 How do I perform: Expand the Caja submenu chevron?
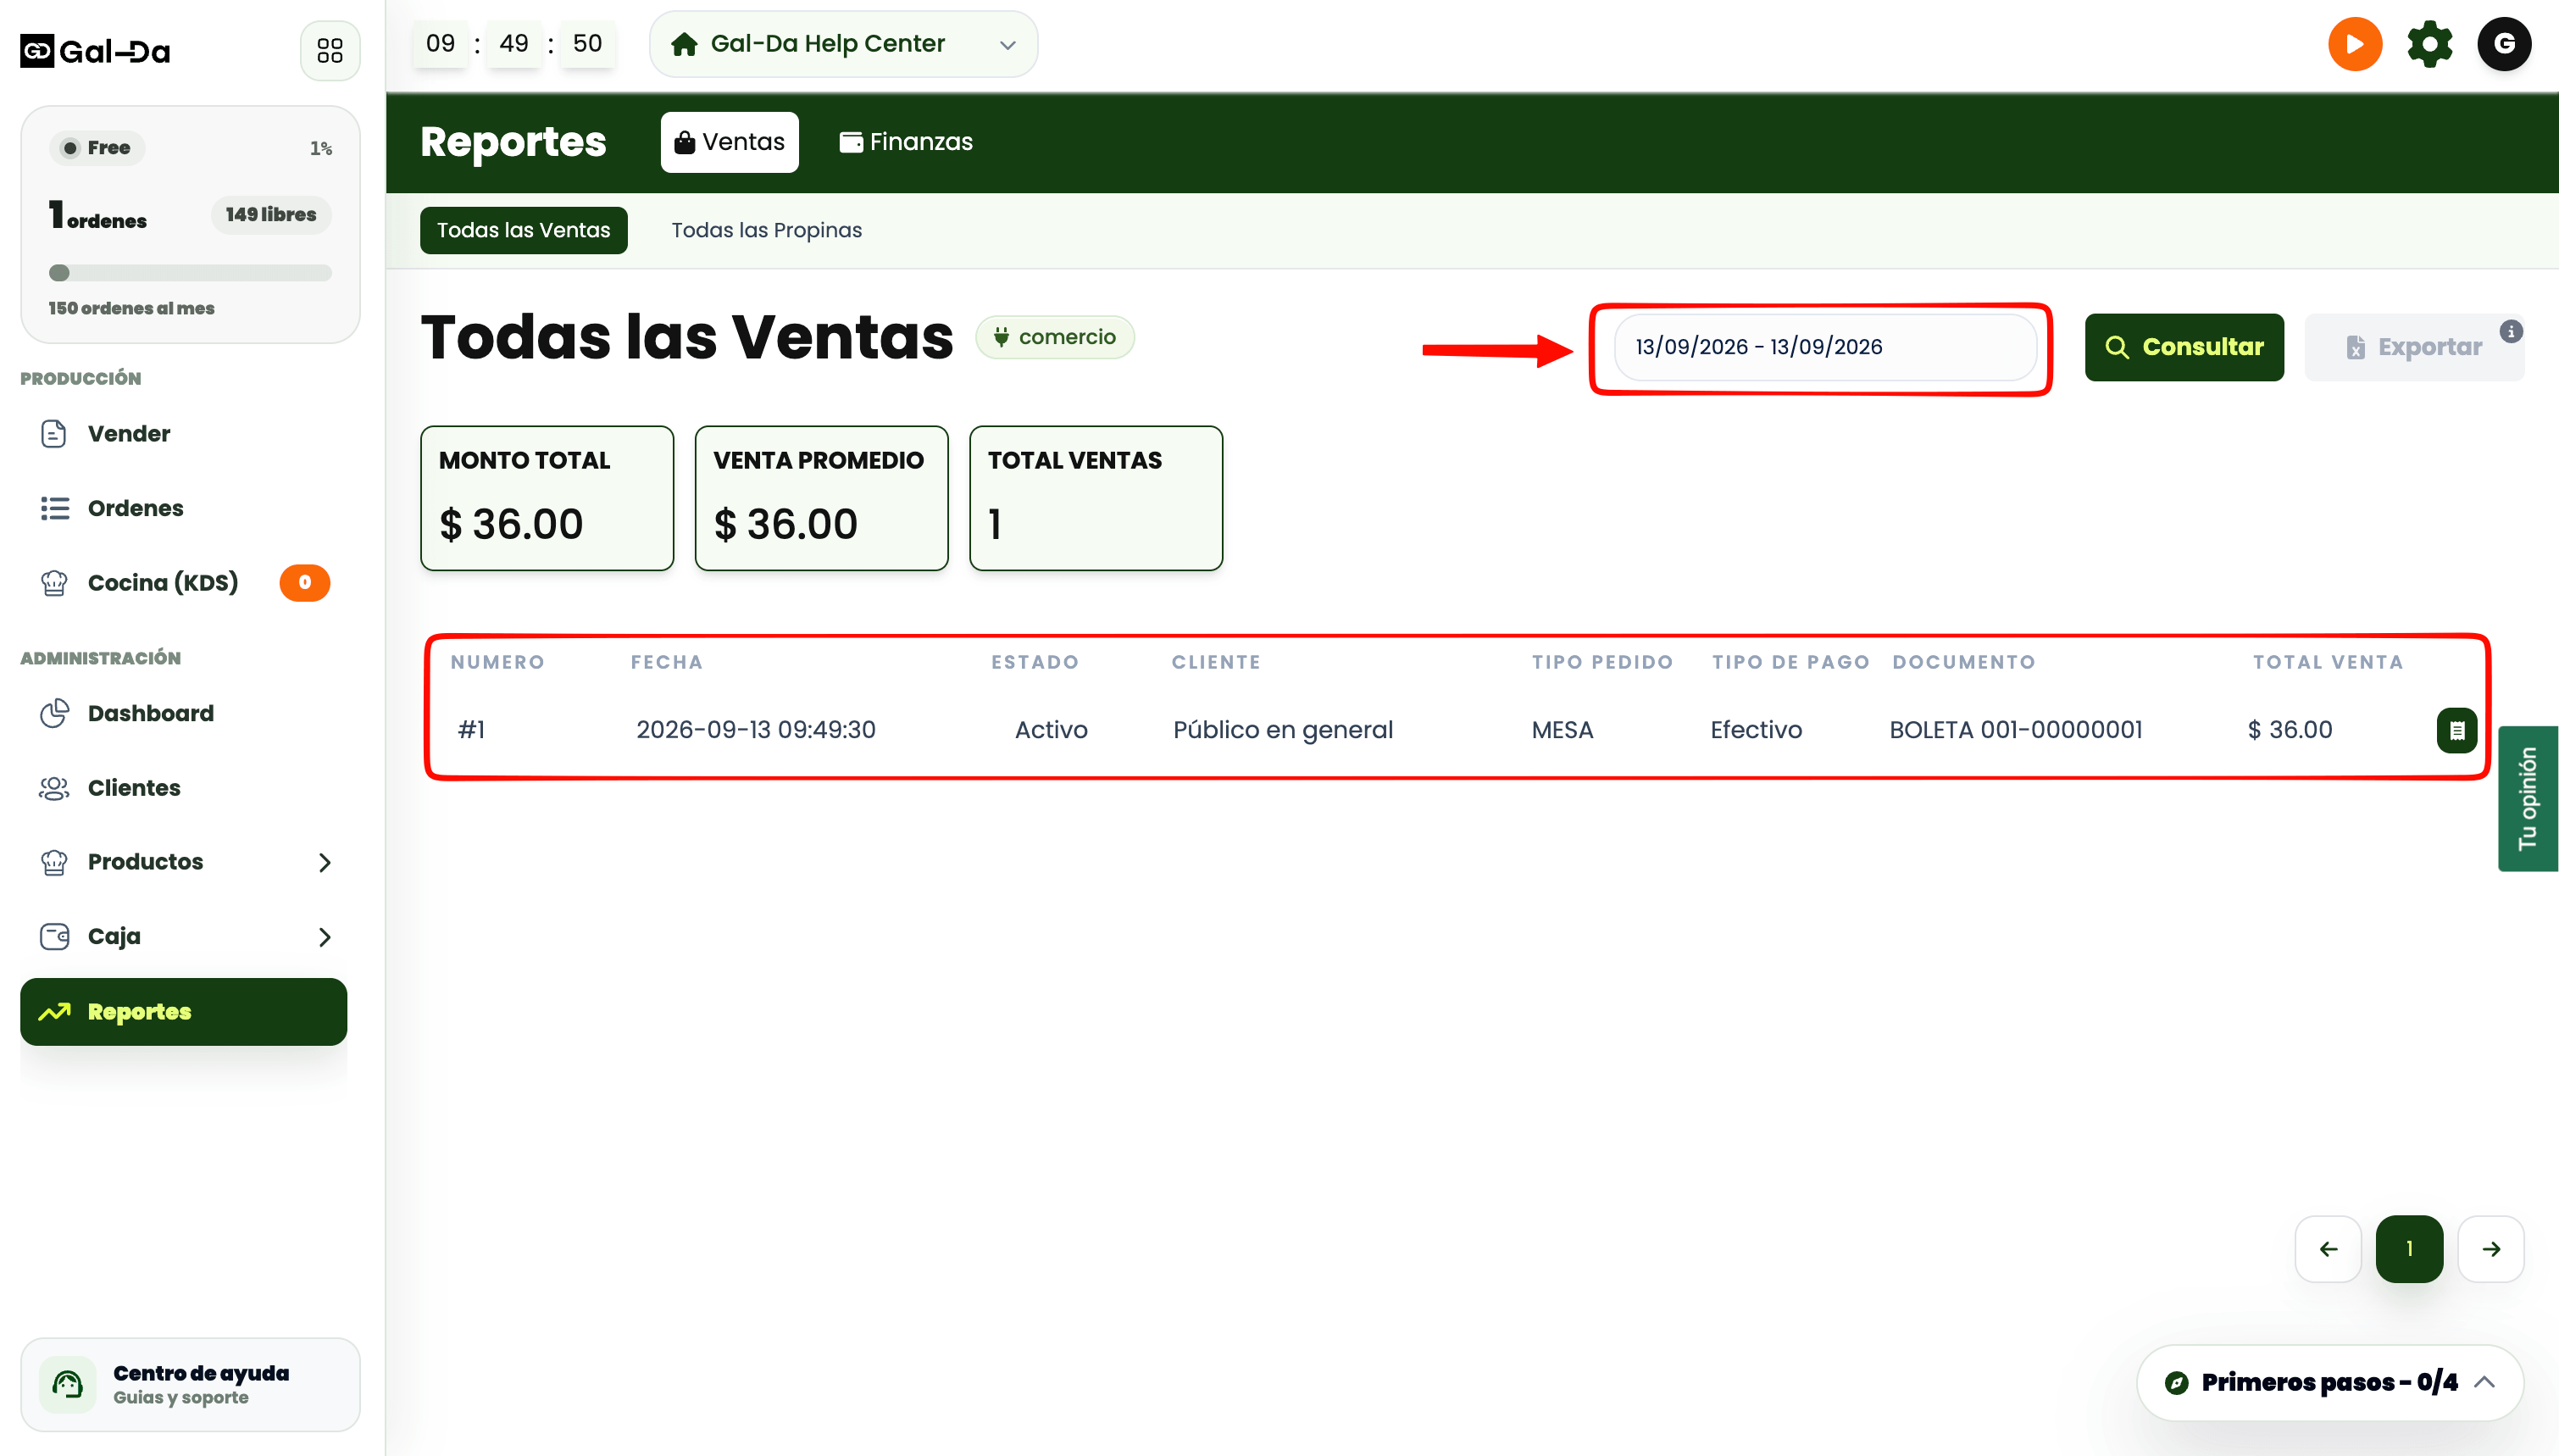[x=325, y=937]
